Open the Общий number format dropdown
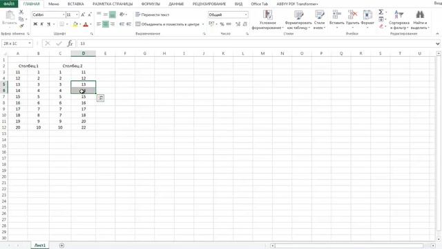 point(246,15)
